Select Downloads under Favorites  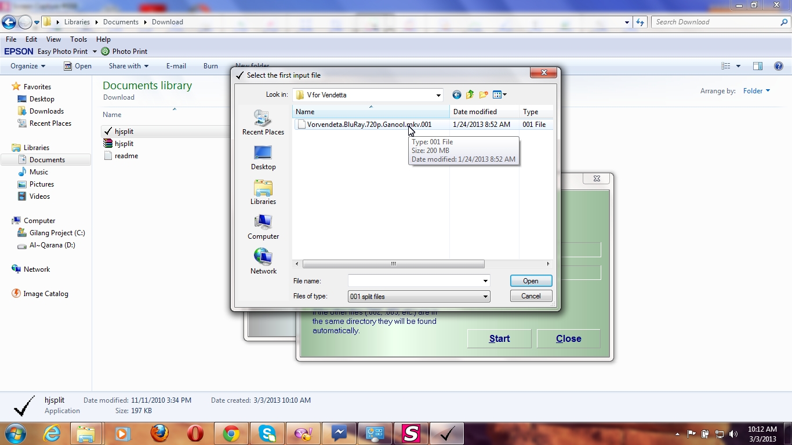coord(46,111)
